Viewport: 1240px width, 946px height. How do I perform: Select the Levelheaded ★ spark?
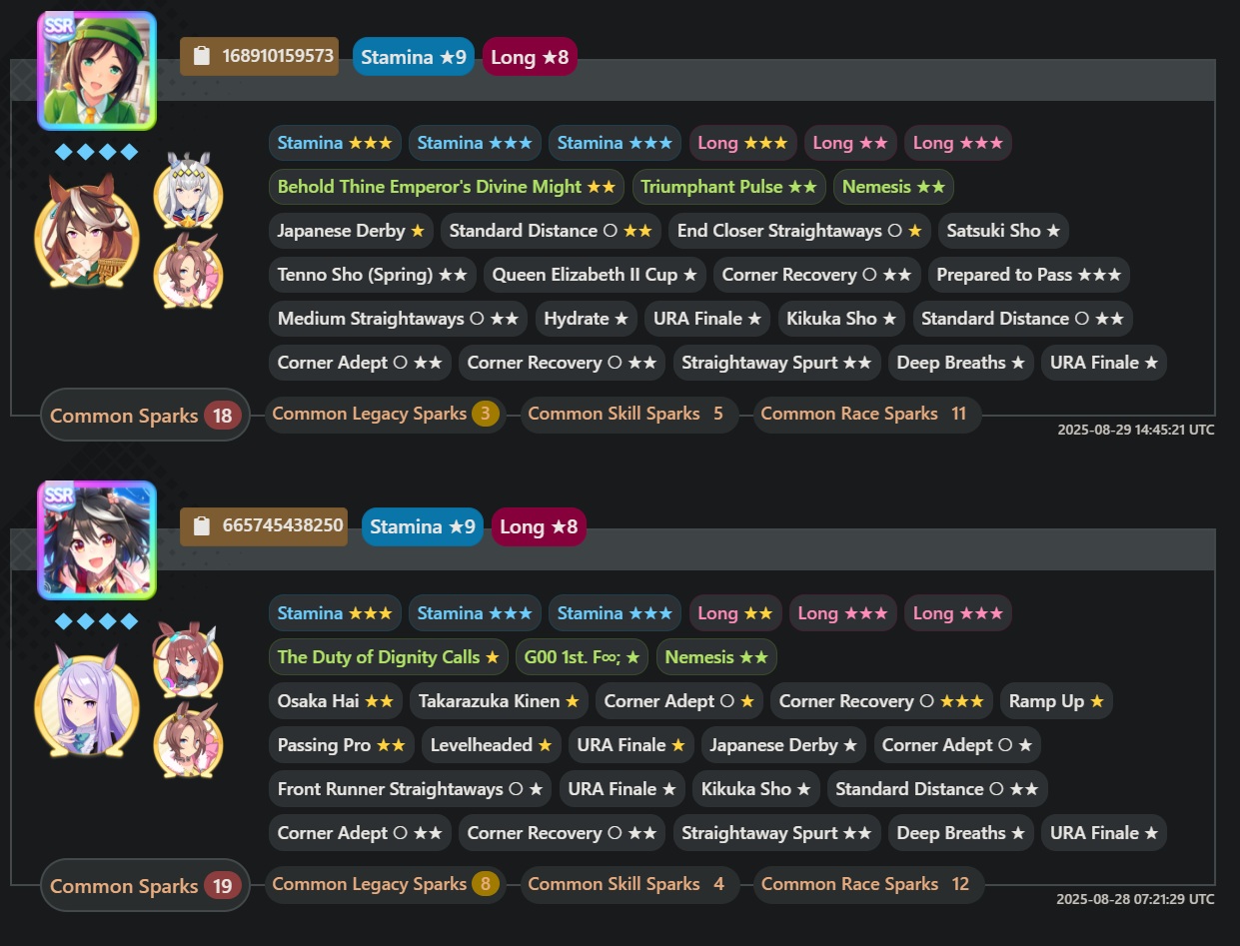[x=492, y=745]
